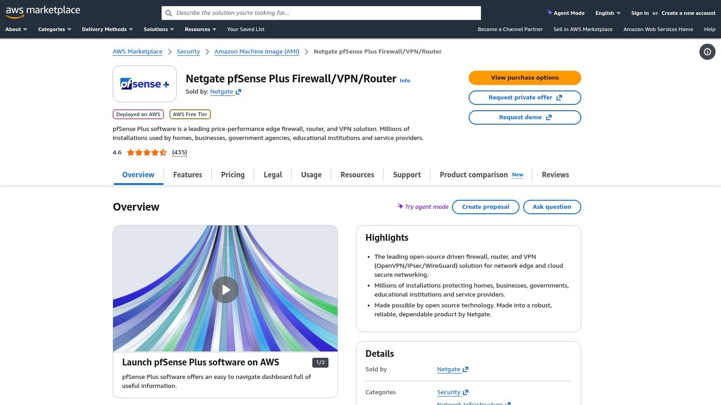The width and height of the screenshot is (721, 405).
Task: Click external-link icon beside Netgate seller name
Action: tap(238, 91)
